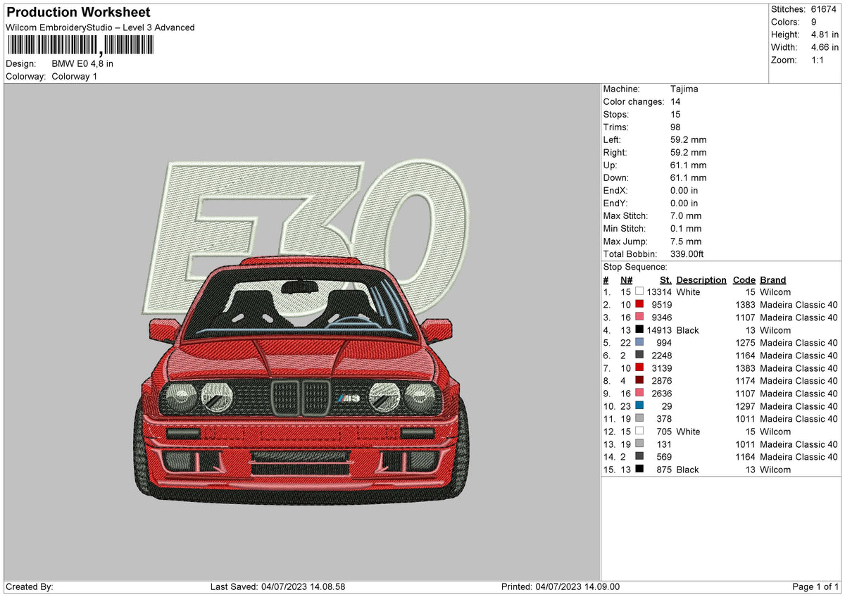Select the dark gray chip at stop 6
This screenshot has height=597, width=845.
click(639, 356)
